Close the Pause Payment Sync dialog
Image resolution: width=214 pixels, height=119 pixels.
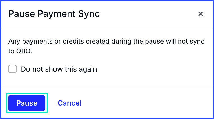tap(200, 14)
